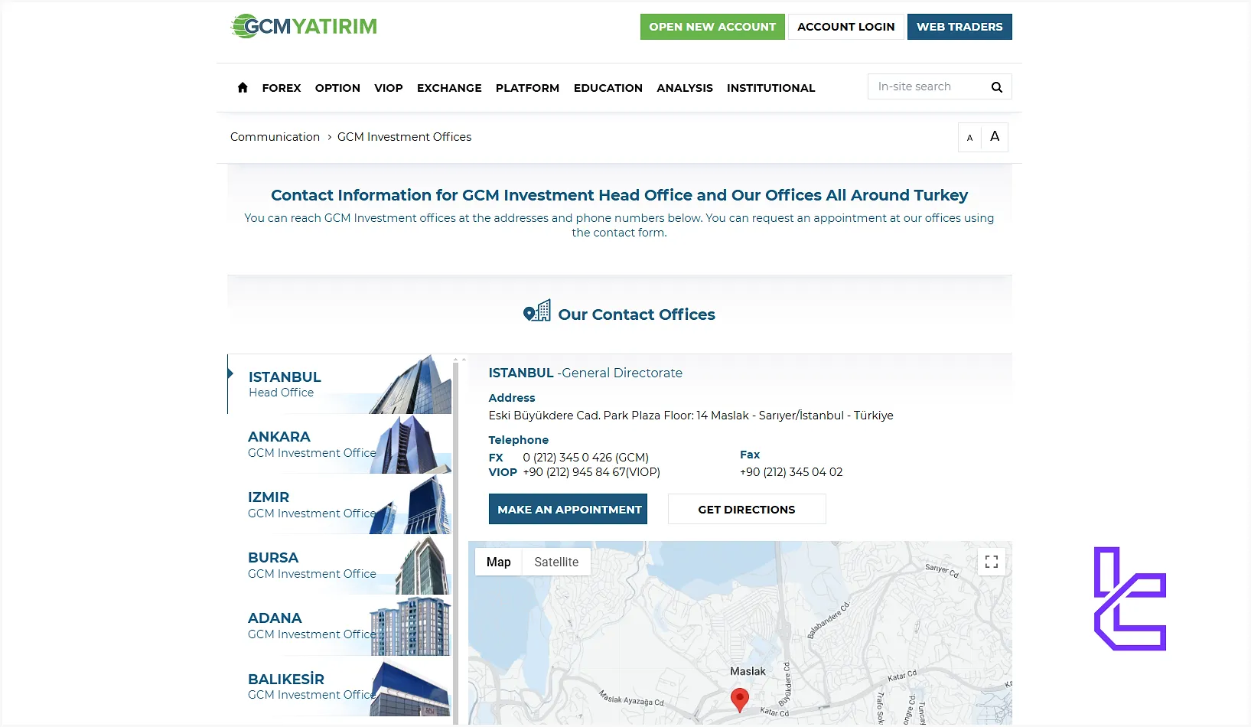
Task: Select the Adana office entry
Action: click(x=340, y=626)
